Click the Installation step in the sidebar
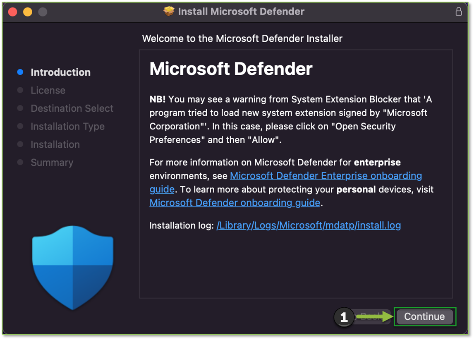The height and width of the screenshot is (340, 474). [55, 144]
